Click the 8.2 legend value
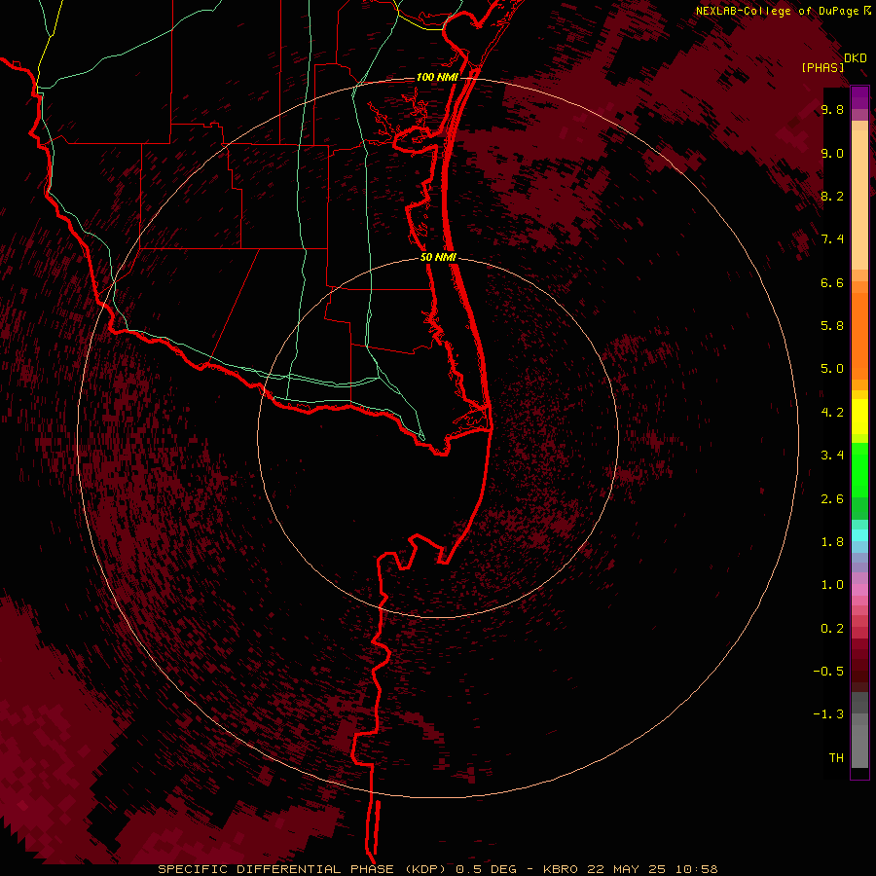 (x=832, y=196)
